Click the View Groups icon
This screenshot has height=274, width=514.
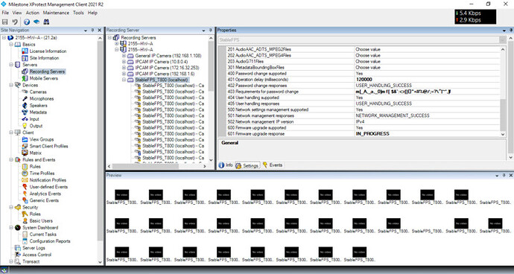point(25,139)
